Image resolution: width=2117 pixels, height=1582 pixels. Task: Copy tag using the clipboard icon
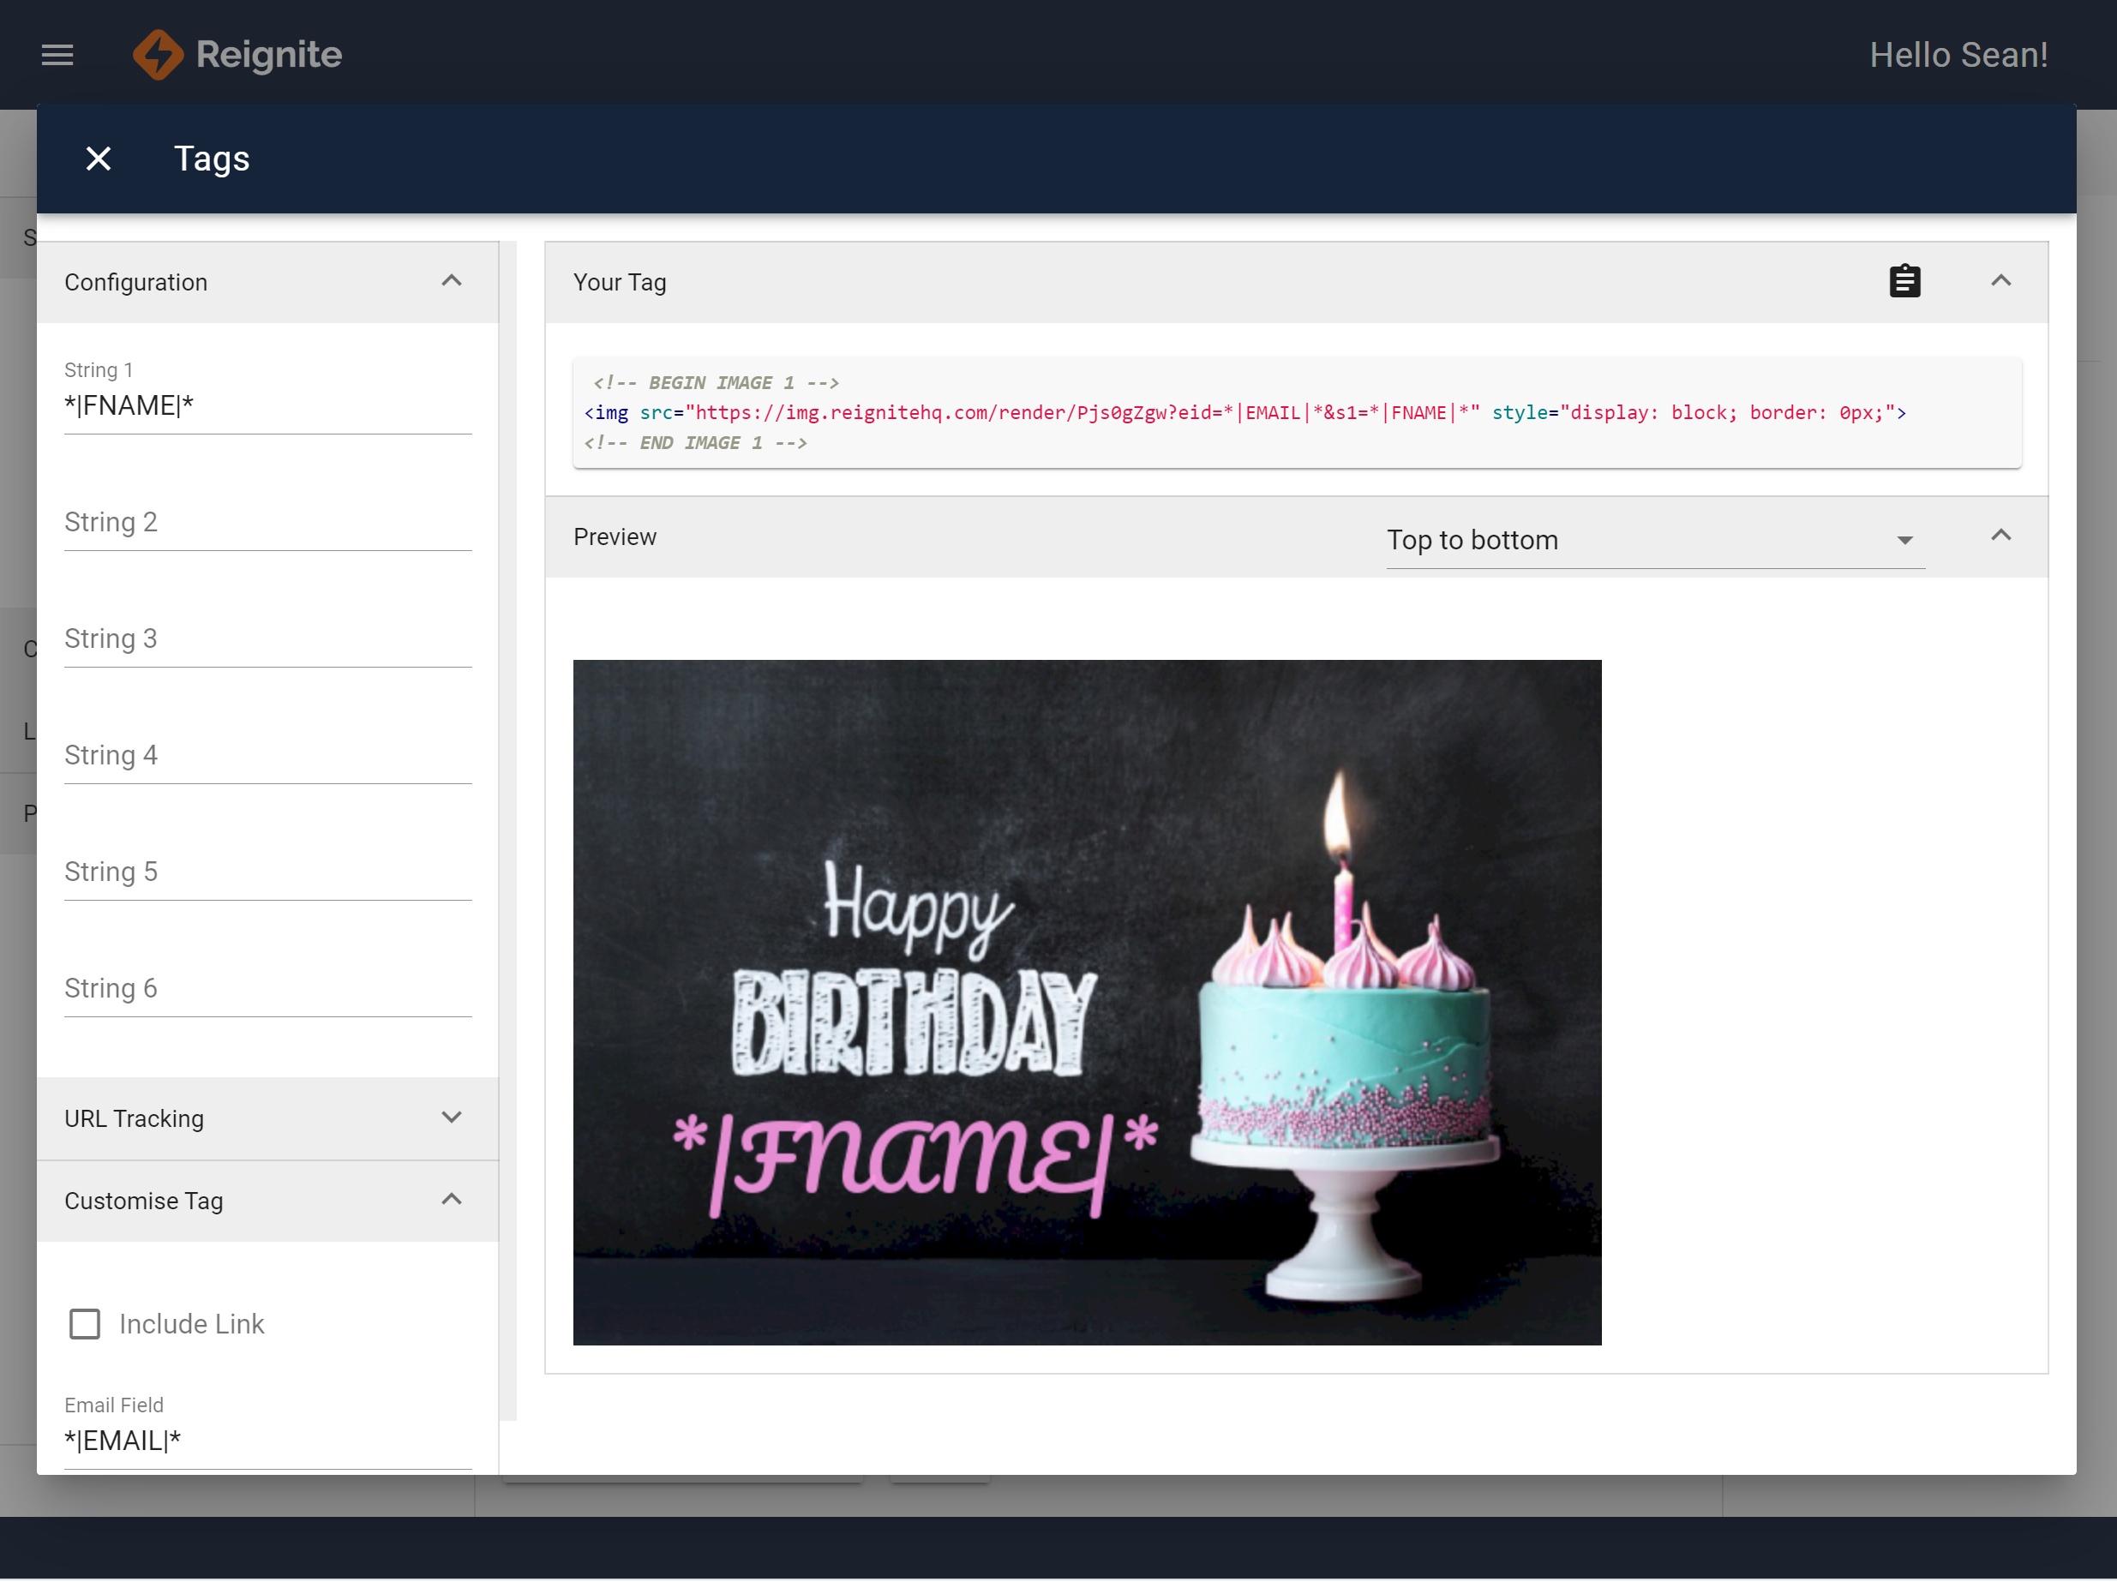pyautogui.click(x=1904, y=281)
